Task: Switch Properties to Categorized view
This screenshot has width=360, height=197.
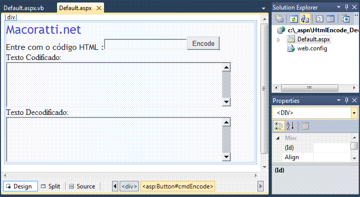Action: click(279, 126)
